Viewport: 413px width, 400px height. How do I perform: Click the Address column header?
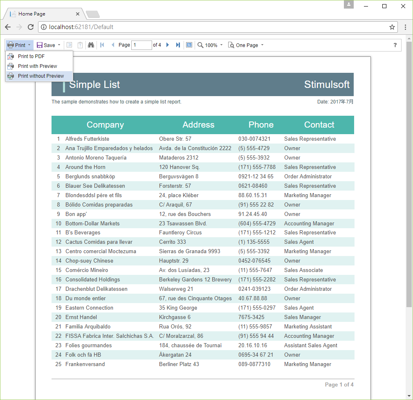[x=198, y=125]
